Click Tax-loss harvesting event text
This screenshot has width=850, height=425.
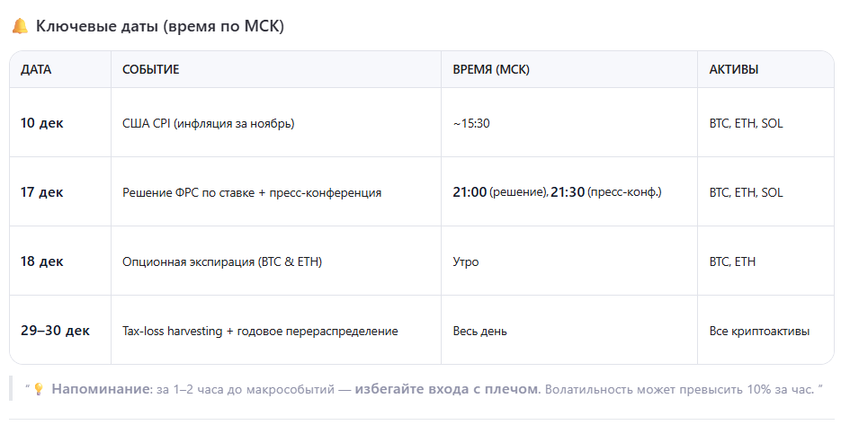[259, 331]
